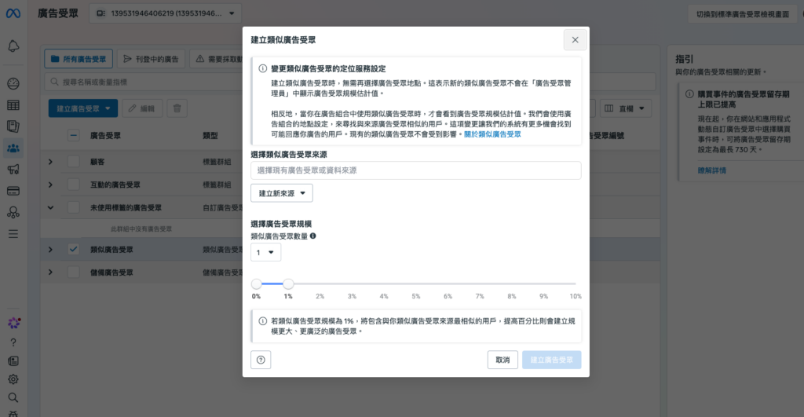Click the disabled 建立廣告受眾 dialog button
Viewport: 804px width, 417px height.
click(552, 360)
